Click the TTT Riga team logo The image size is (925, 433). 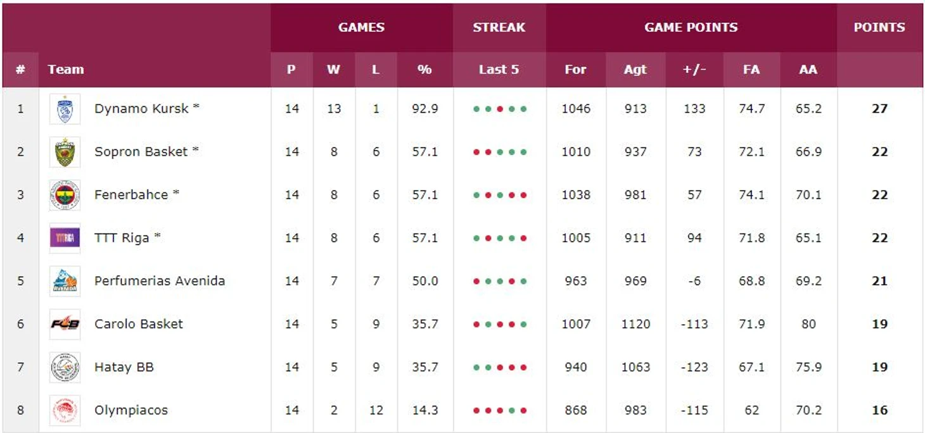[65, 238]
